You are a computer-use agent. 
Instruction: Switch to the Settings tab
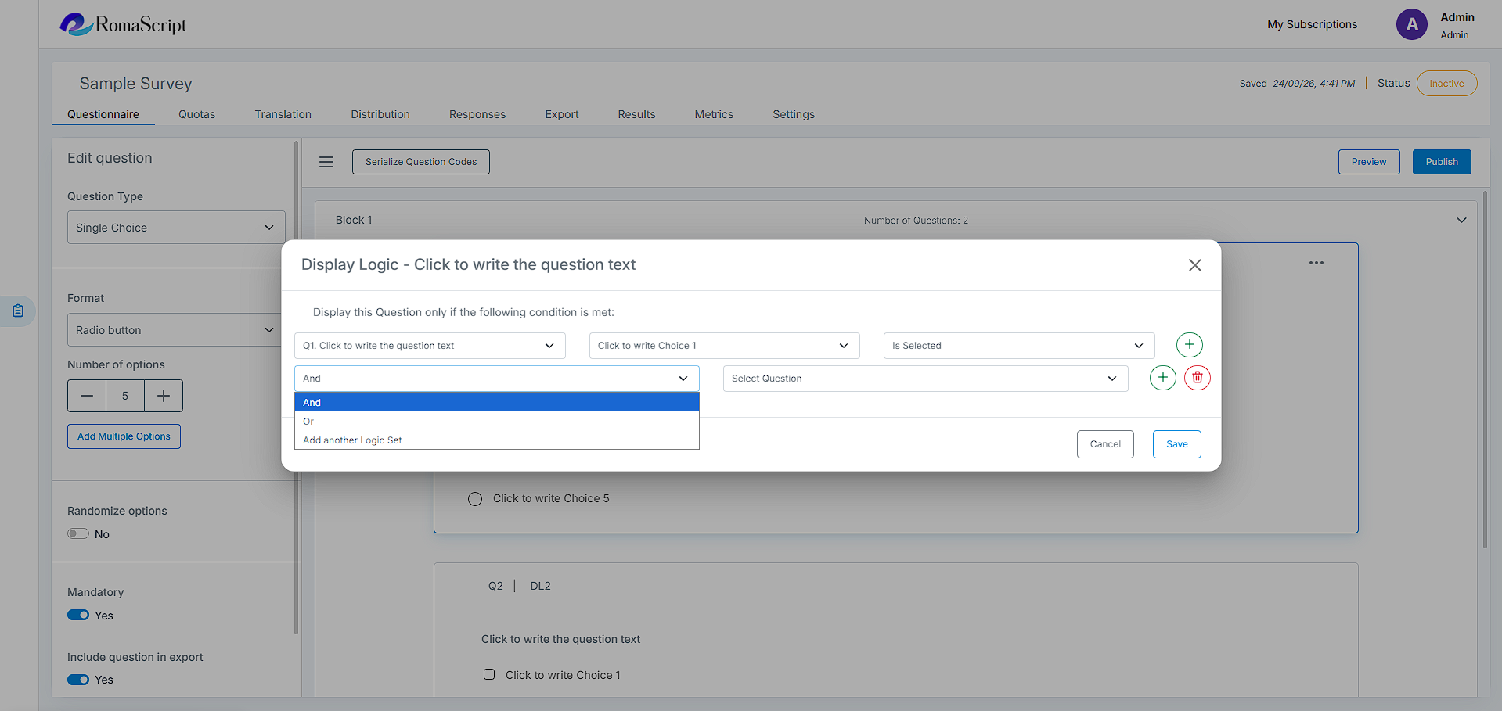point(794,114)
